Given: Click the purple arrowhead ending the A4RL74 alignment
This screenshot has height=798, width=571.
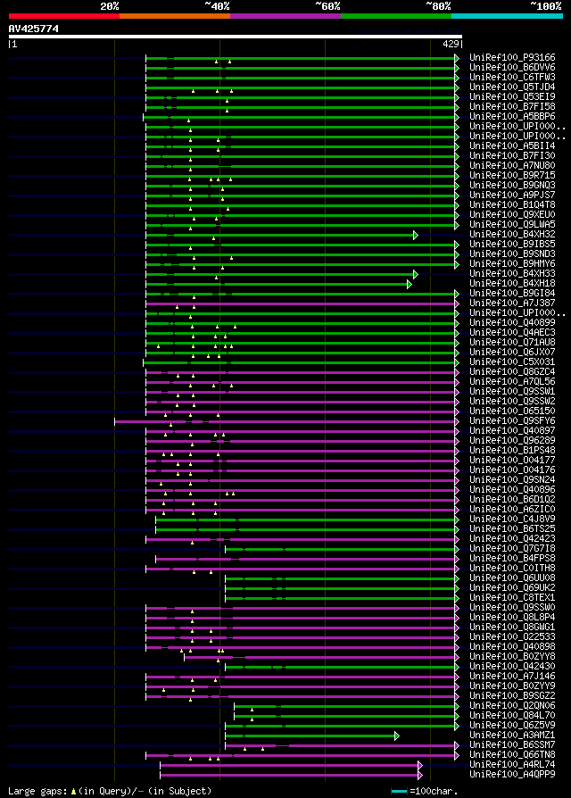Looking at the screenshot, I should pos(420,766).
